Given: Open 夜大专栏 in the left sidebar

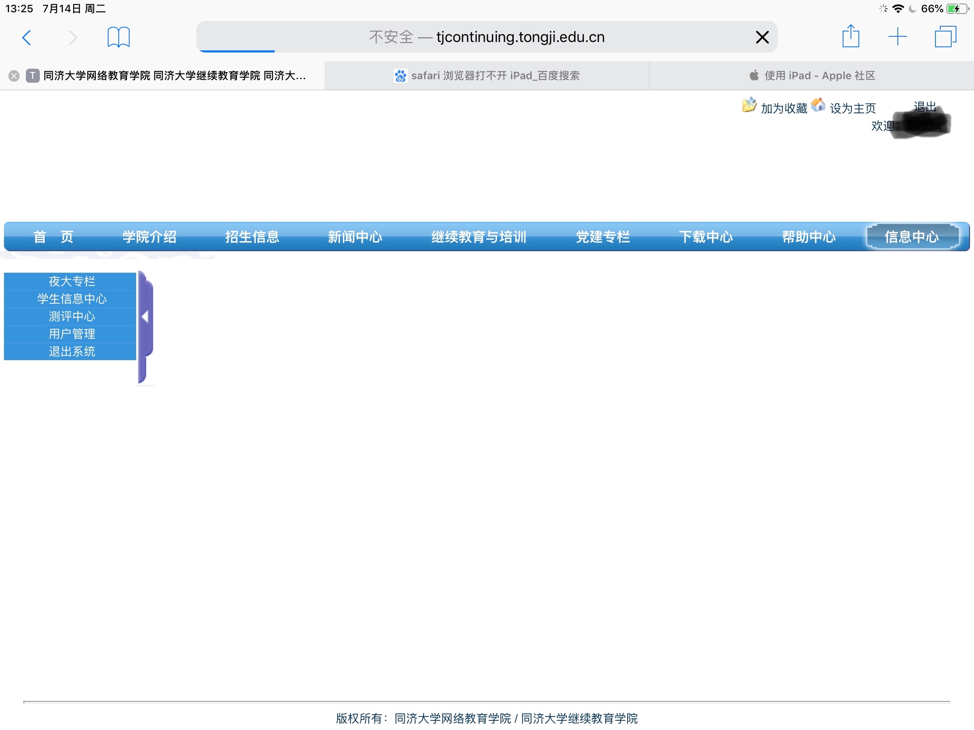Looking at the screenshot, I should tap(72, 281).
